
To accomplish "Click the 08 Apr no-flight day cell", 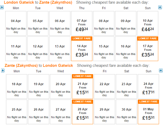I will [104, 23].
